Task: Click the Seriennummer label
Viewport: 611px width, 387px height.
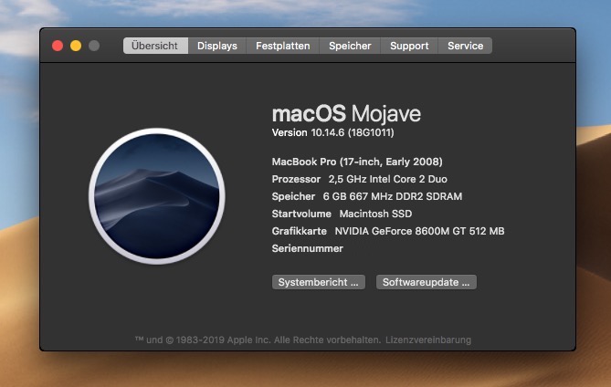Action: pos(308,249)
